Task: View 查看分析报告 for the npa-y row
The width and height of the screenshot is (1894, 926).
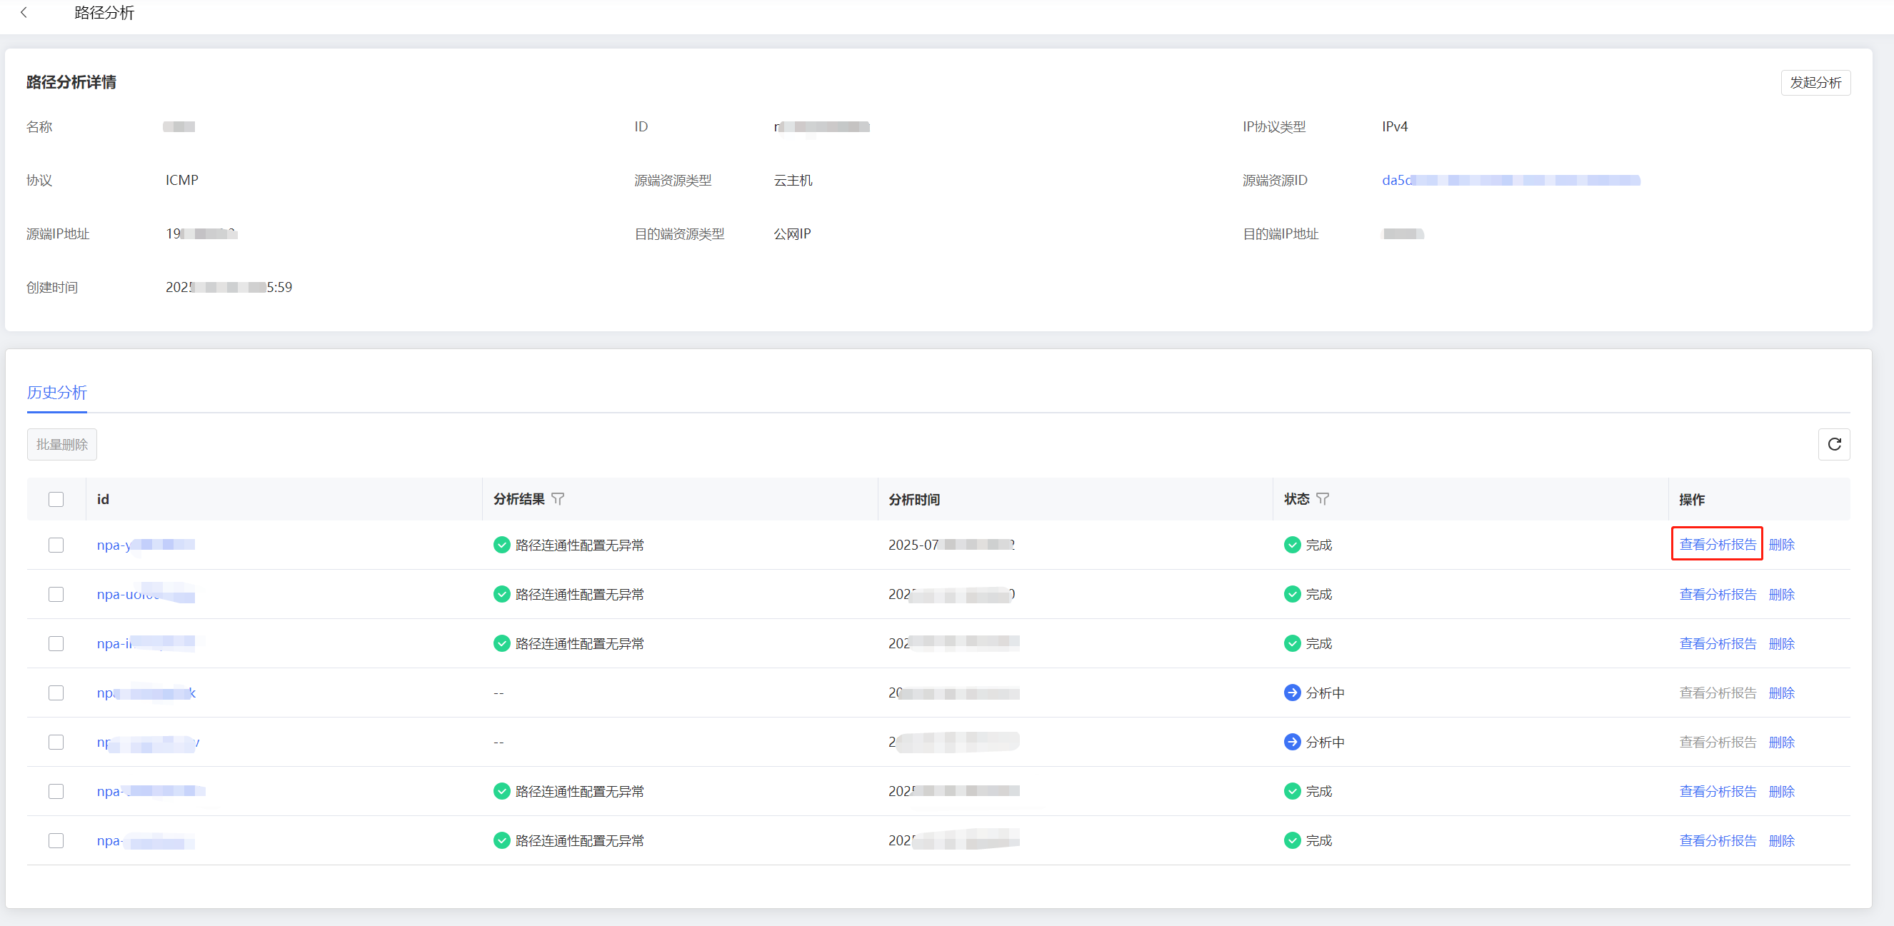Action: (x=1718, y=545)
